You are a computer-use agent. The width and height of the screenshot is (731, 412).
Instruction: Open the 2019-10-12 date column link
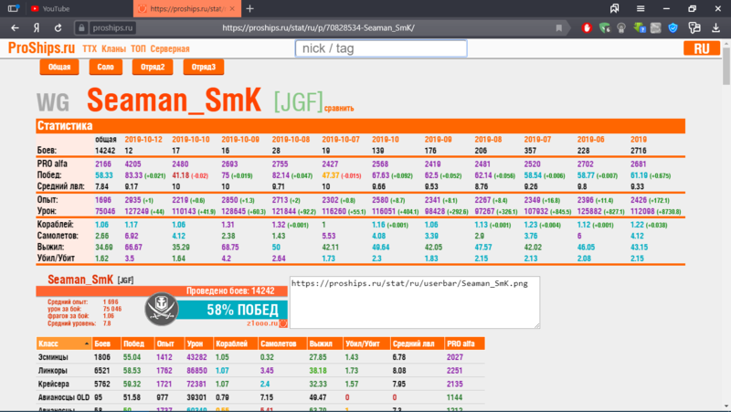[143, 140]
